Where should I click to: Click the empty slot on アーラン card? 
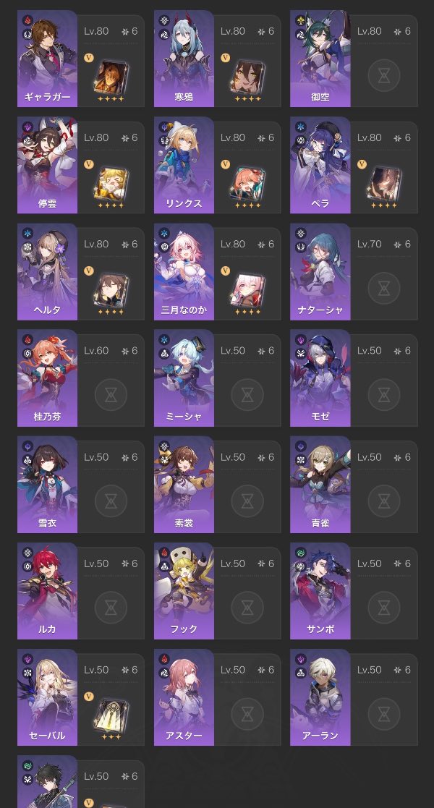click(384, 714)
